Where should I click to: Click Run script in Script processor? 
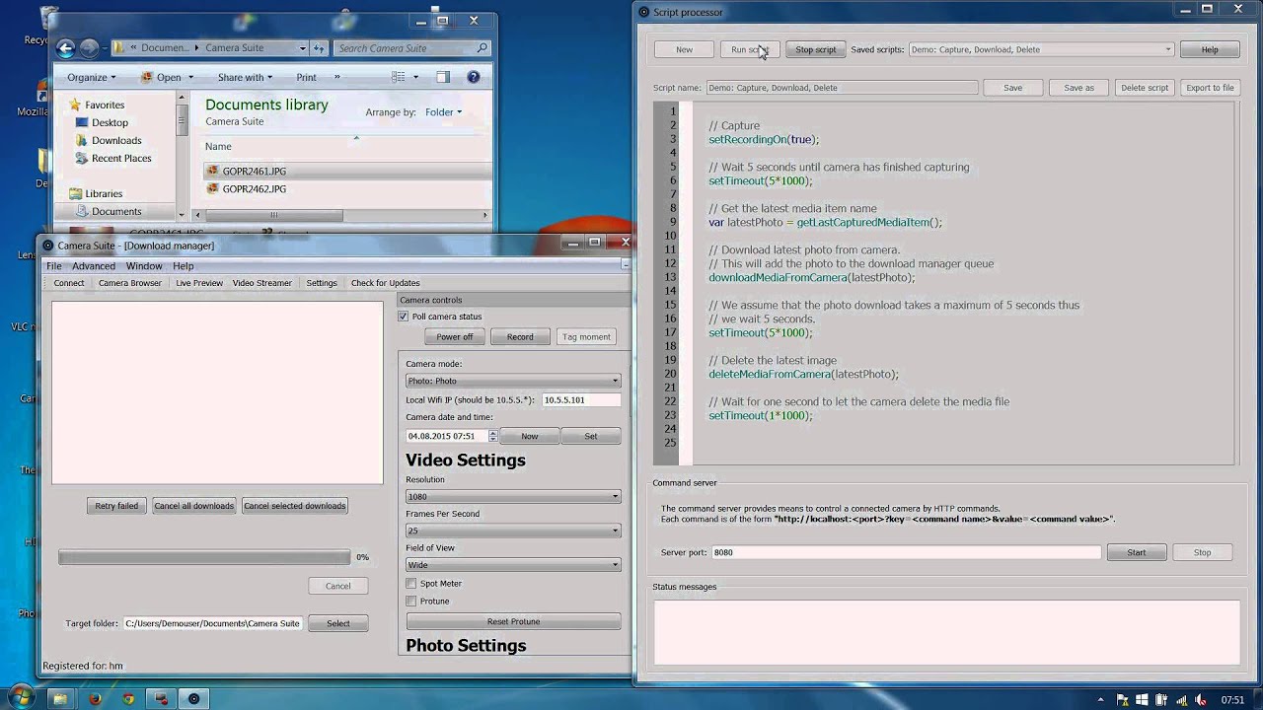[x=750, y=49]
